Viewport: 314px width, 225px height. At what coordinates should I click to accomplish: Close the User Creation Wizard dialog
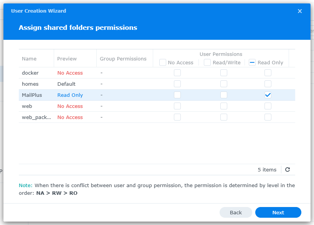(300, 11)
